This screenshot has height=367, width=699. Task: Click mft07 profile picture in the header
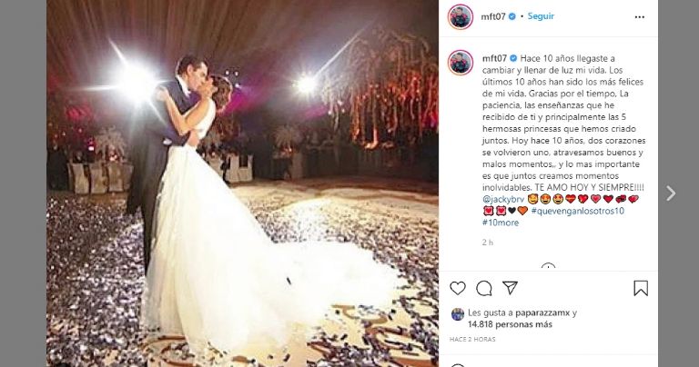coord(460,17)
